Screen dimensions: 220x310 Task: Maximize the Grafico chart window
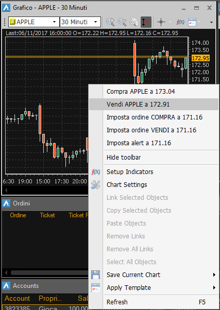pyautogui.click(x=196, y=8)
